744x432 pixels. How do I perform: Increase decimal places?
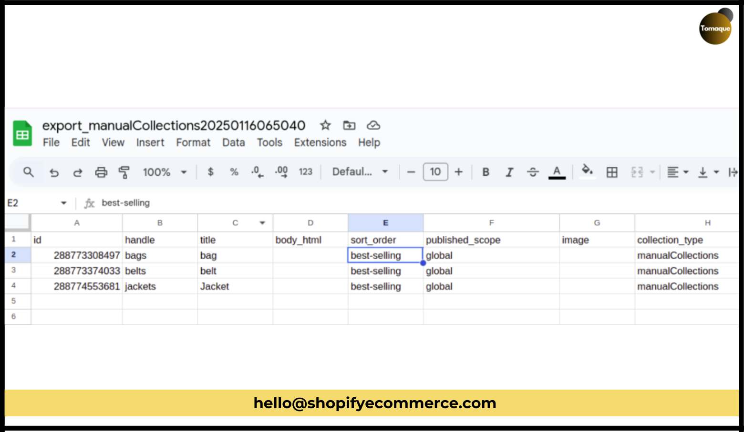[281, 172]
